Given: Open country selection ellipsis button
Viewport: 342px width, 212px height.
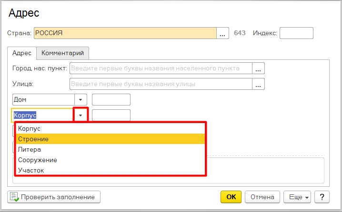Looking at the screenshot, I should coord(223,33).
